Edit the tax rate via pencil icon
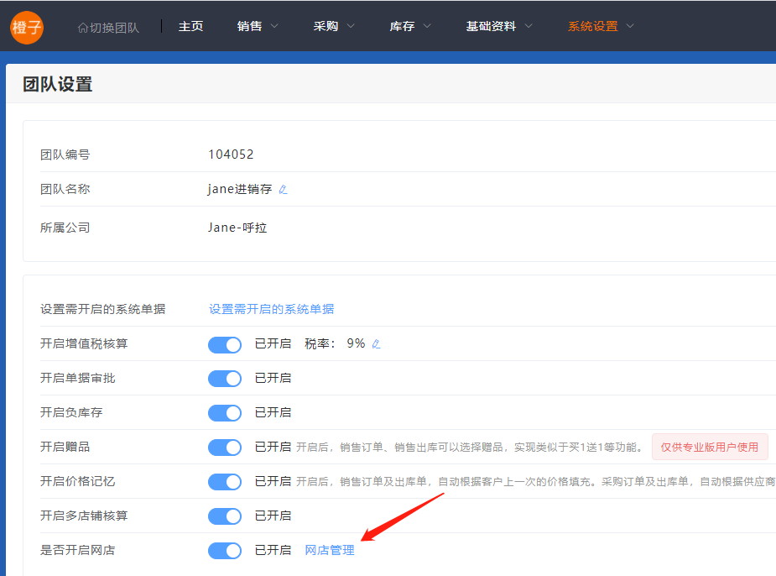This screenshot has width=776, height=576. [x=376, y=344]
